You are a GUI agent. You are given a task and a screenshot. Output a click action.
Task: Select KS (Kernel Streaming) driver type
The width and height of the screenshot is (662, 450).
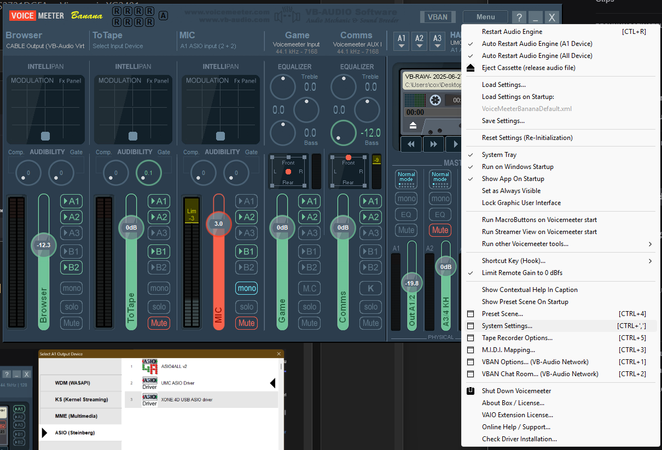(x=80, y=400)
